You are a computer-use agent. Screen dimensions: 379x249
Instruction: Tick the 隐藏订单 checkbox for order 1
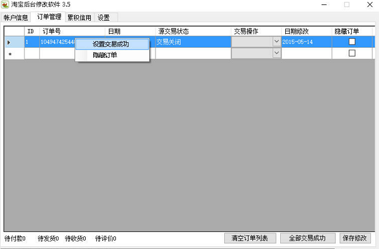pyautogui.click(x=352, y=41)
